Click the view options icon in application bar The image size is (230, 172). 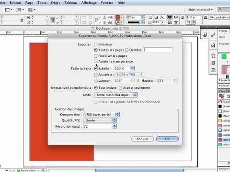(x=7, y=10)
